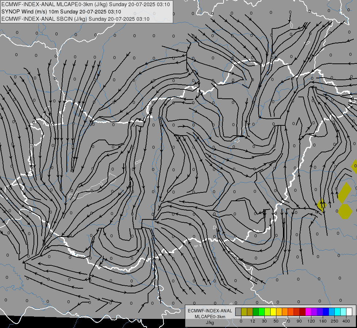This screenshot has width=357, height=328.
Task: Click 'ECMWF-INDEX-ANAL' title inside the legend box
Action: (x=210, y=311)
